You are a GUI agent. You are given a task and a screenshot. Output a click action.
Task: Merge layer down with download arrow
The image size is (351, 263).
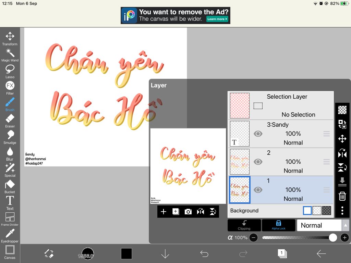(342, 181)
